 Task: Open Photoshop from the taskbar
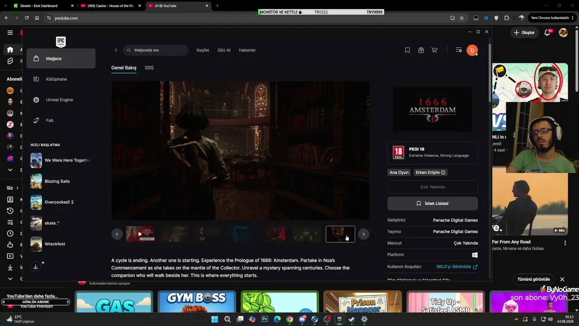coord(265,319)
